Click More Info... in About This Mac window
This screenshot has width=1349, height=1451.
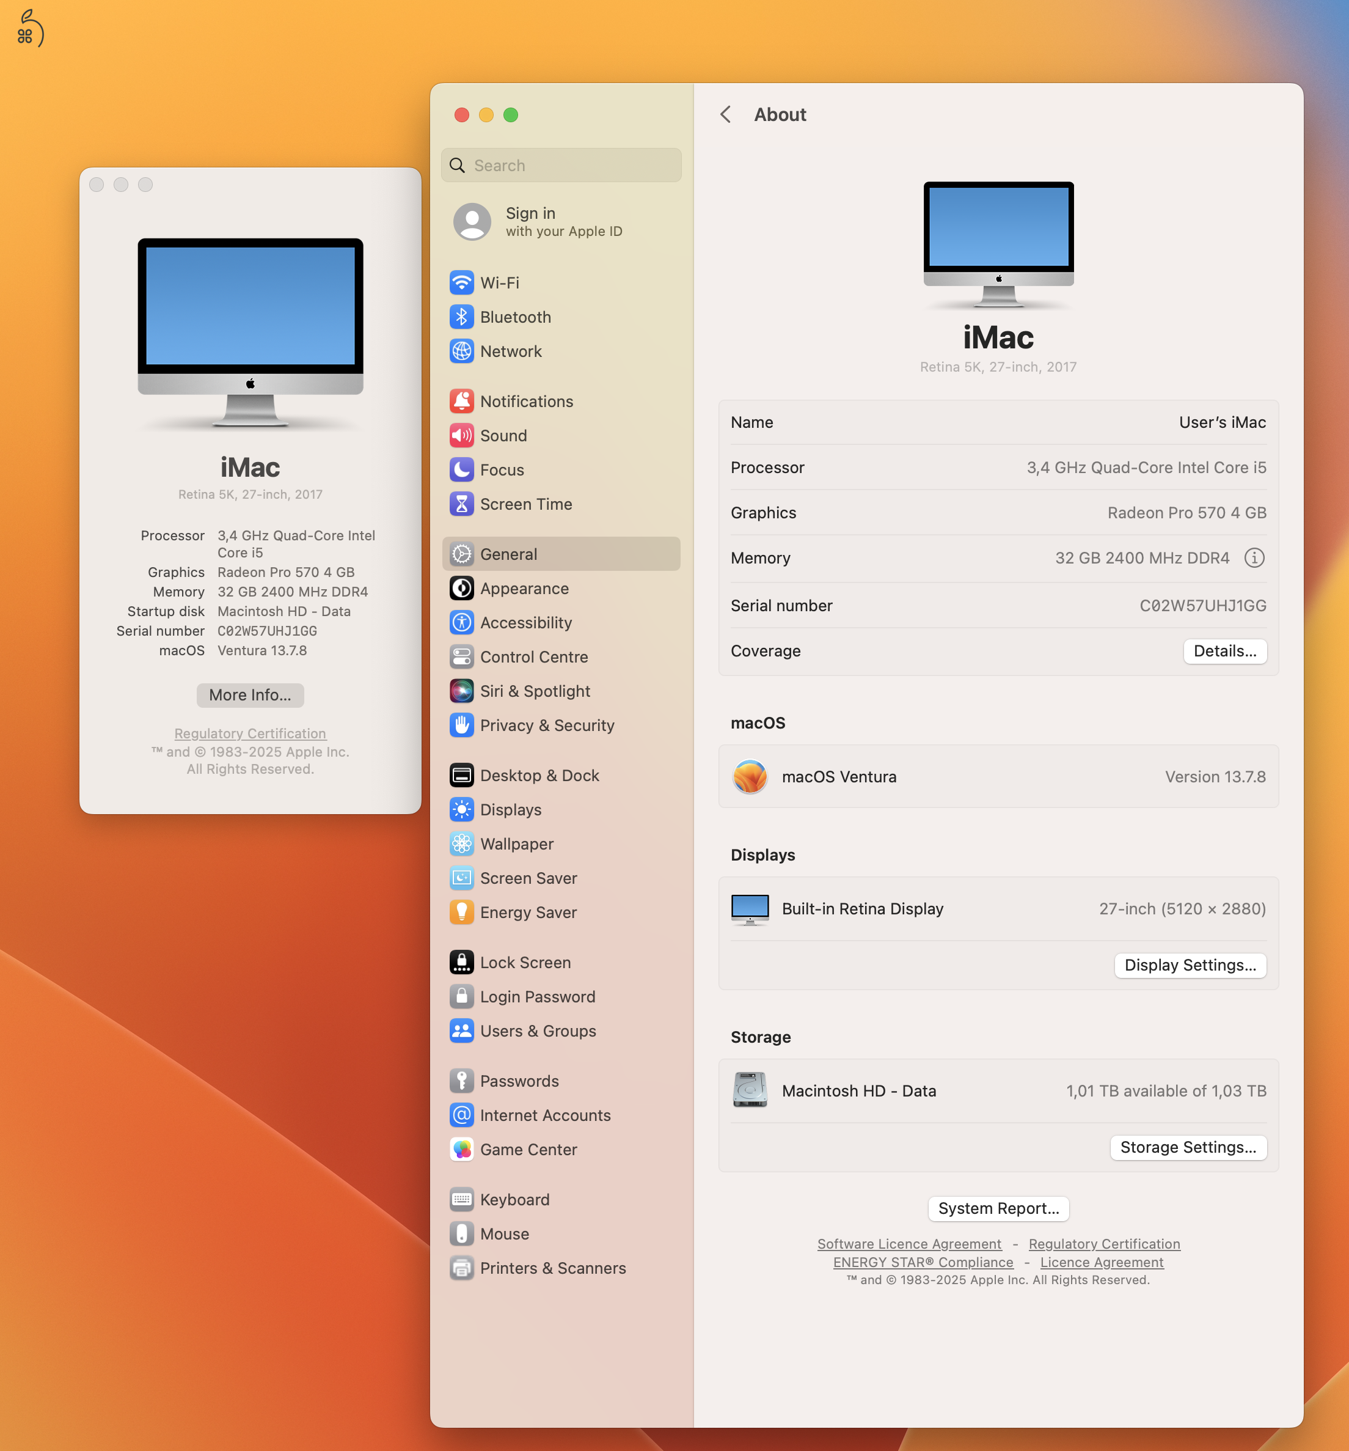[250, 695]
